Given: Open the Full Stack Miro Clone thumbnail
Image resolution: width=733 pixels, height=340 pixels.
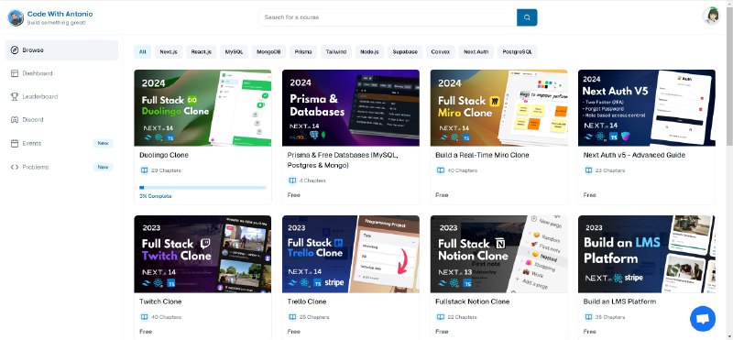Looking at the screenshot, I should tap(498, 108).
